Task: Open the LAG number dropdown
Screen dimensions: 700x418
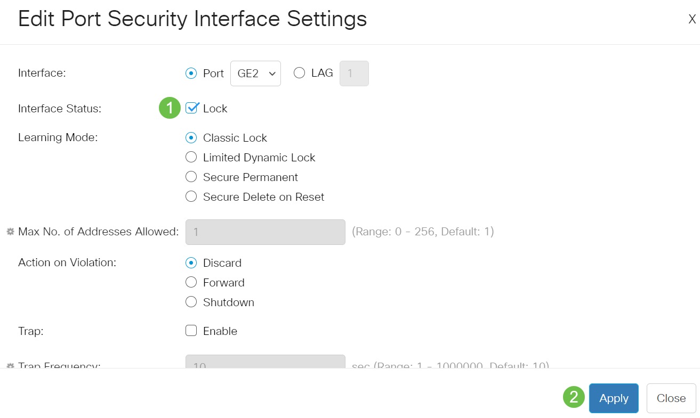Action: [x=354, y=73]
